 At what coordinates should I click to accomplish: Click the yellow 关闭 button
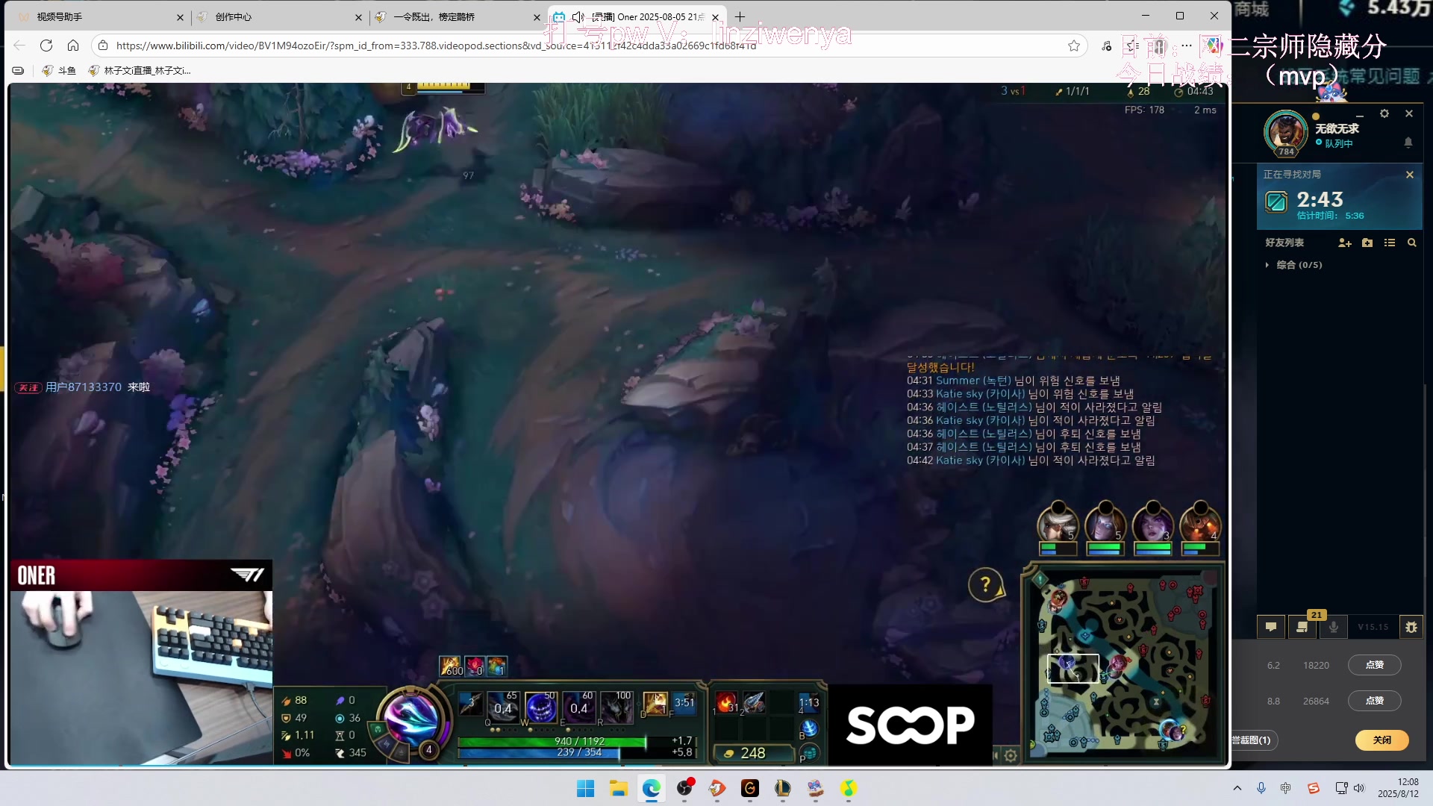[x=1382, y=740]
